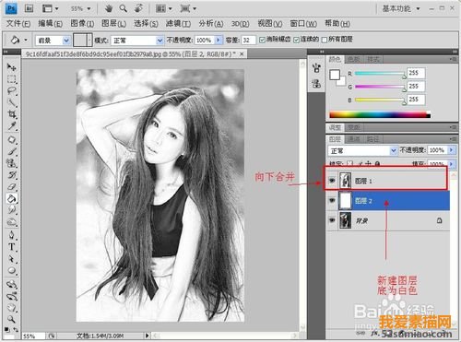Select the Dodge tool
The height and width of the screenshot is (342, 461).
point(12,222)
